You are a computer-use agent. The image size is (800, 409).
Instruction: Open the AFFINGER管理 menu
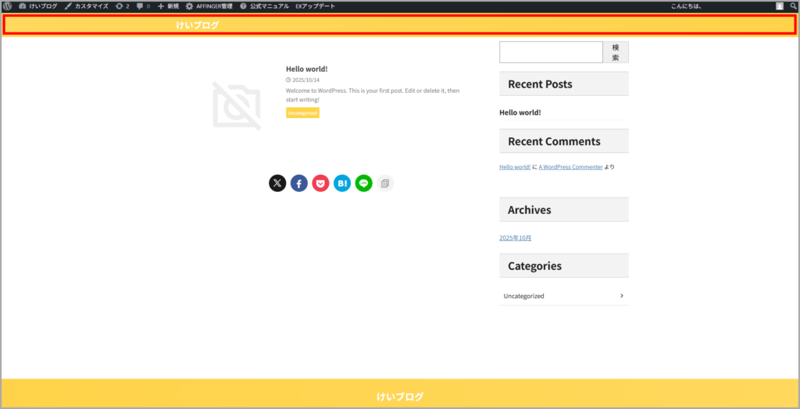[209, 6]
